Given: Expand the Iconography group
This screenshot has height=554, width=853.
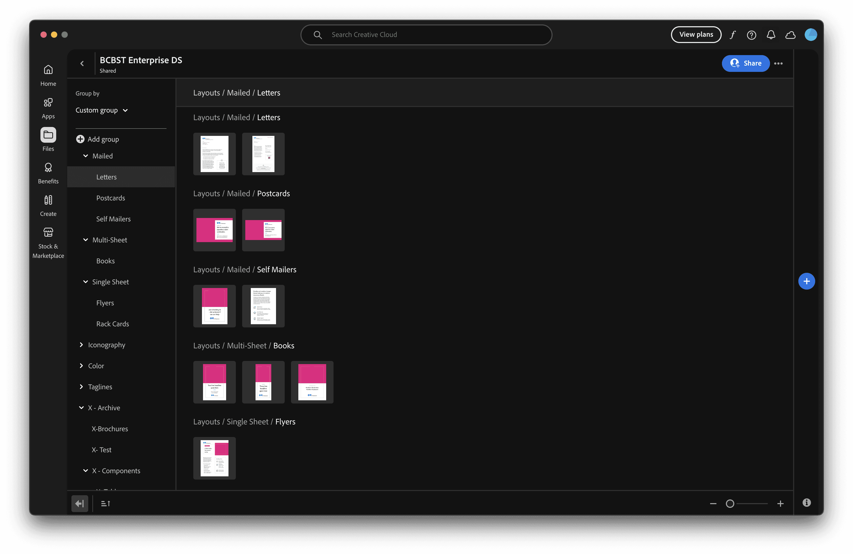Looking at the screenshot, I should click(81, 345).
